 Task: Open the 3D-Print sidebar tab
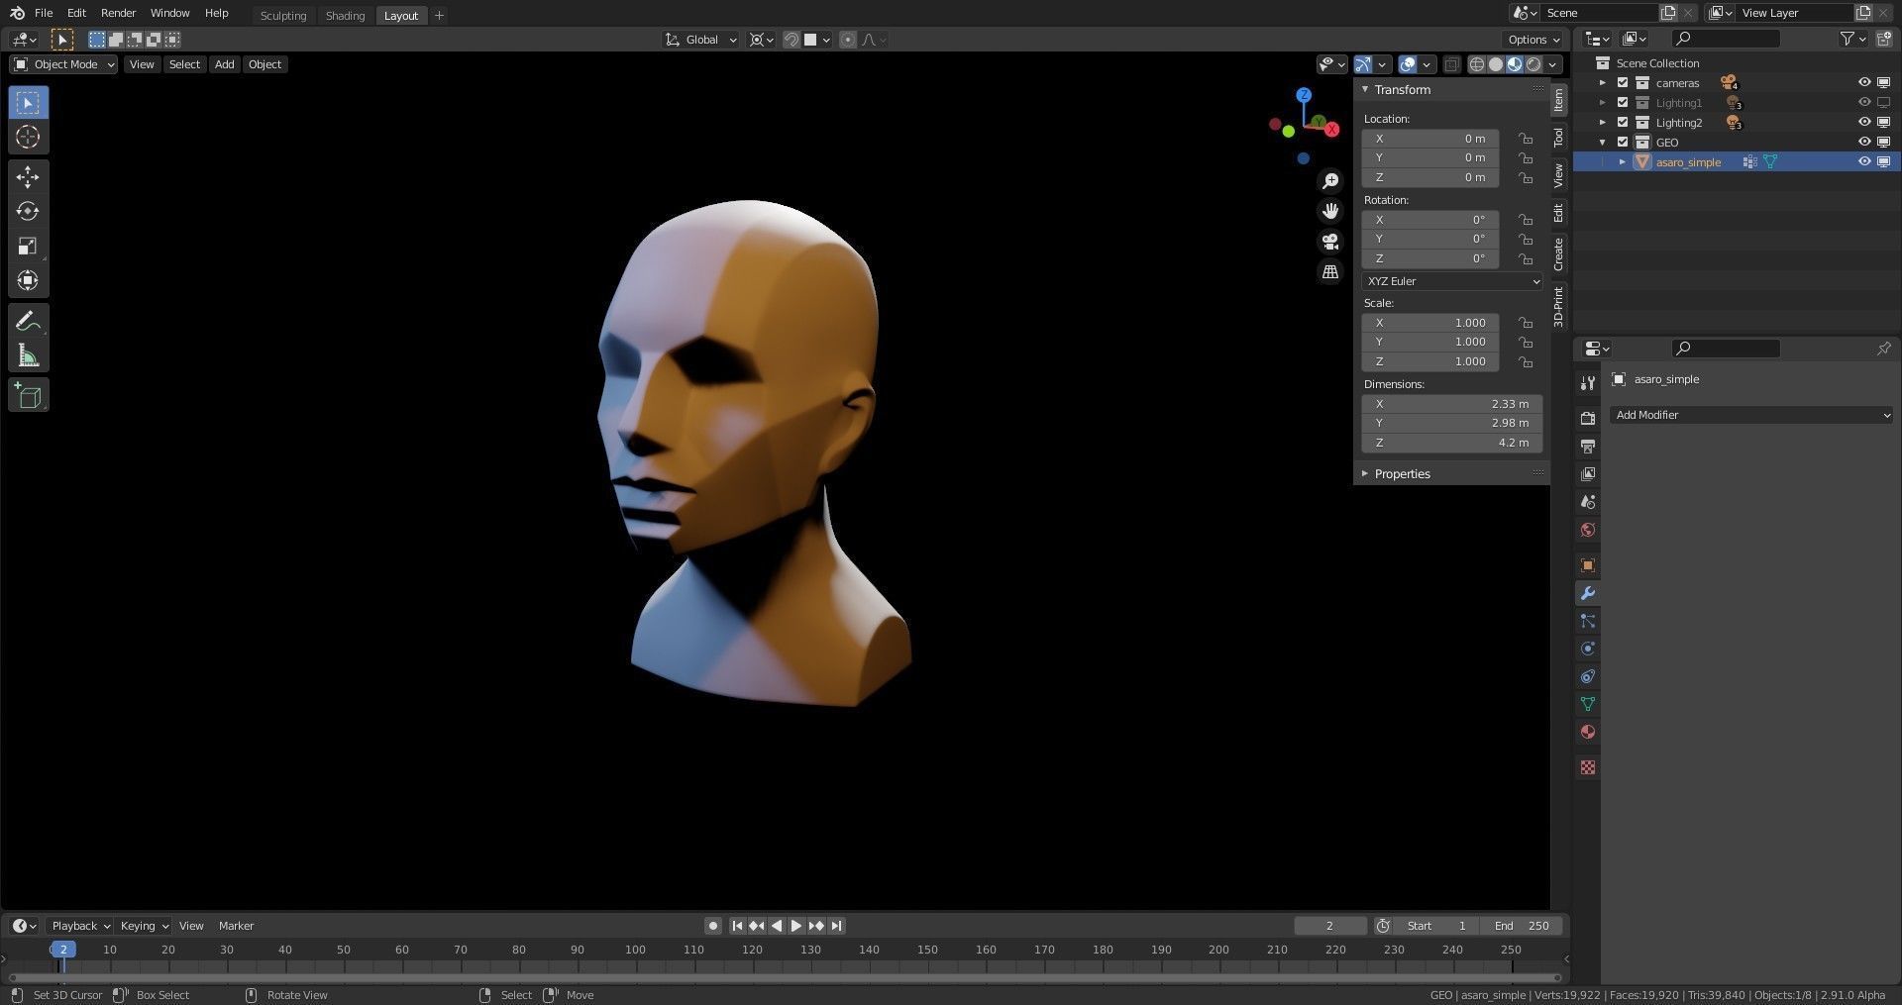[x=1558, y=306]
